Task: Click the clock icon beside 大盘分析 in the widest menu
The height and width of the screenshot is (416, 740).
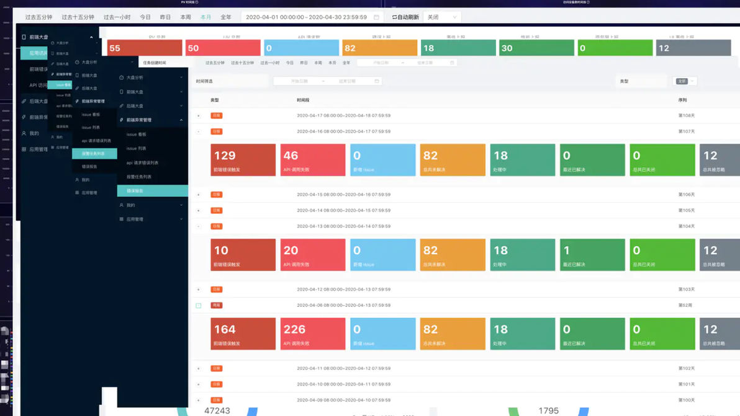Action: point(121,77)
